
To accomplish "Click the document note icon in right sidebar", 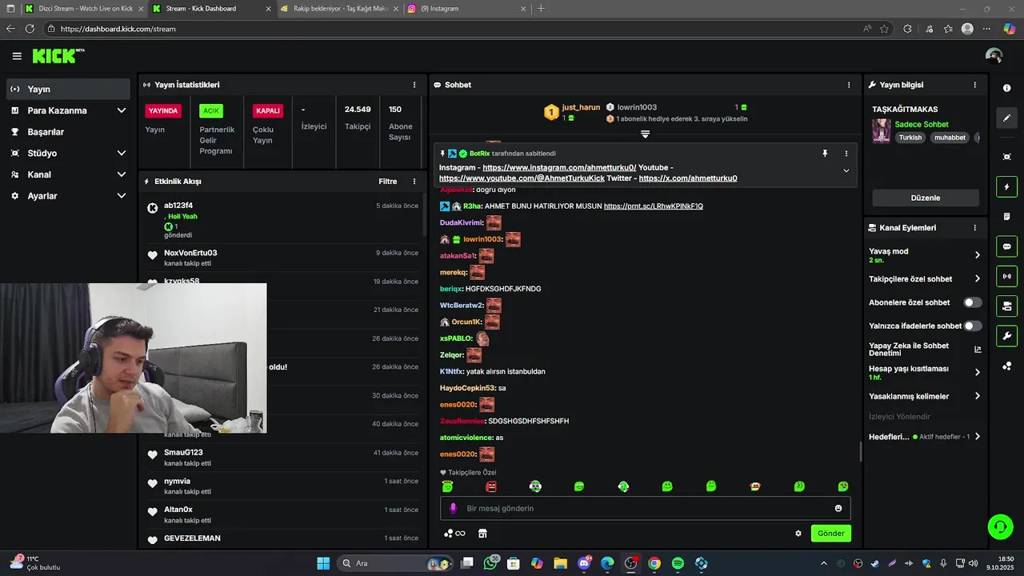I will click(1006, 217).
